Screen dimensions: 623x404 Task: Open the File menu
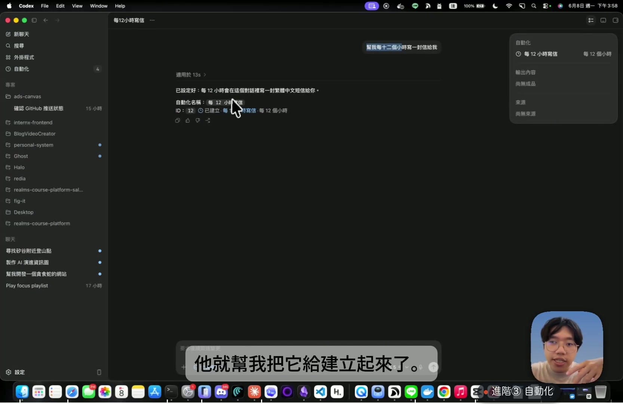[44, 6]
